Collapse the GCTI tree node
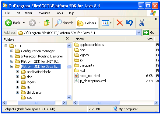The height and width of the screenshot is (114, 161). (x=6, y=46)
